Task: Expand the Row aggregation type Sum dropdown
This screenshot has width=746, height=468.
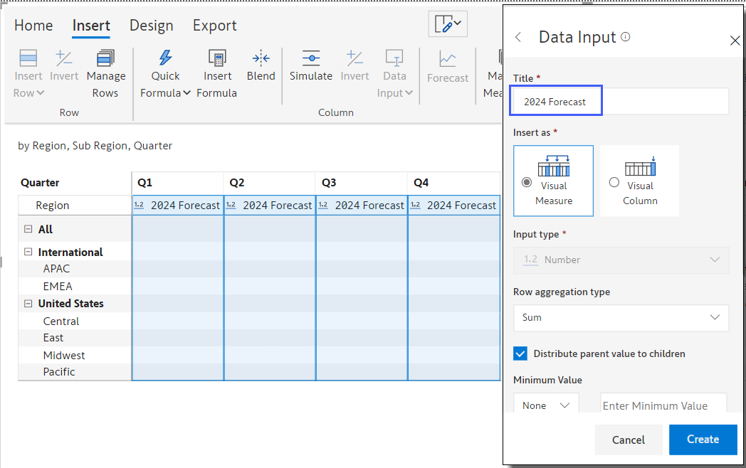Action: (620, 318)
